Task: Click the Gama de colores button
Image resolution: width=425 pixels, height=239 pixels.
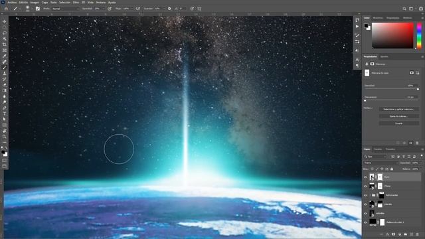Action: [x=398, y=116]
